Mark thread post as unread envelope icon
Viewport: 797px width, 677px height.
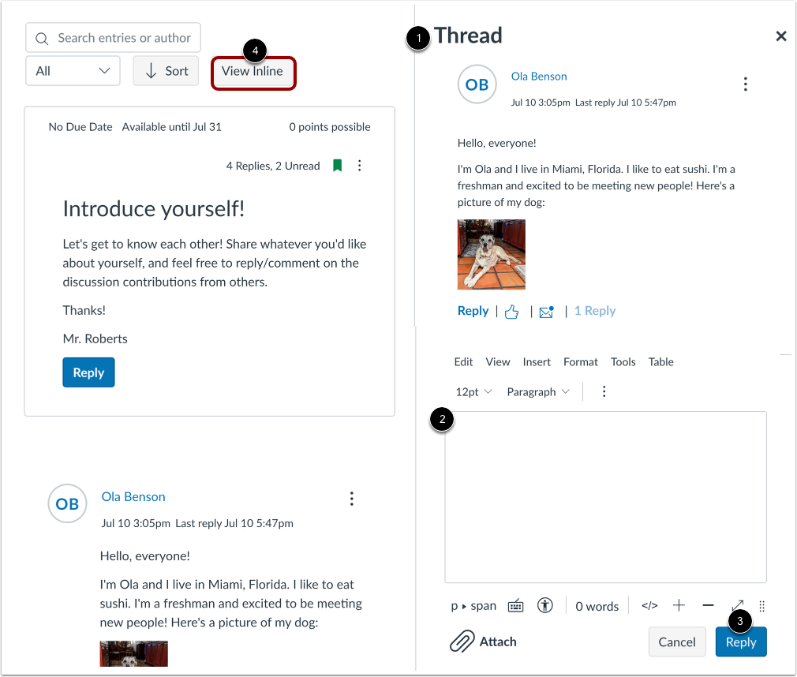(546, 312)
